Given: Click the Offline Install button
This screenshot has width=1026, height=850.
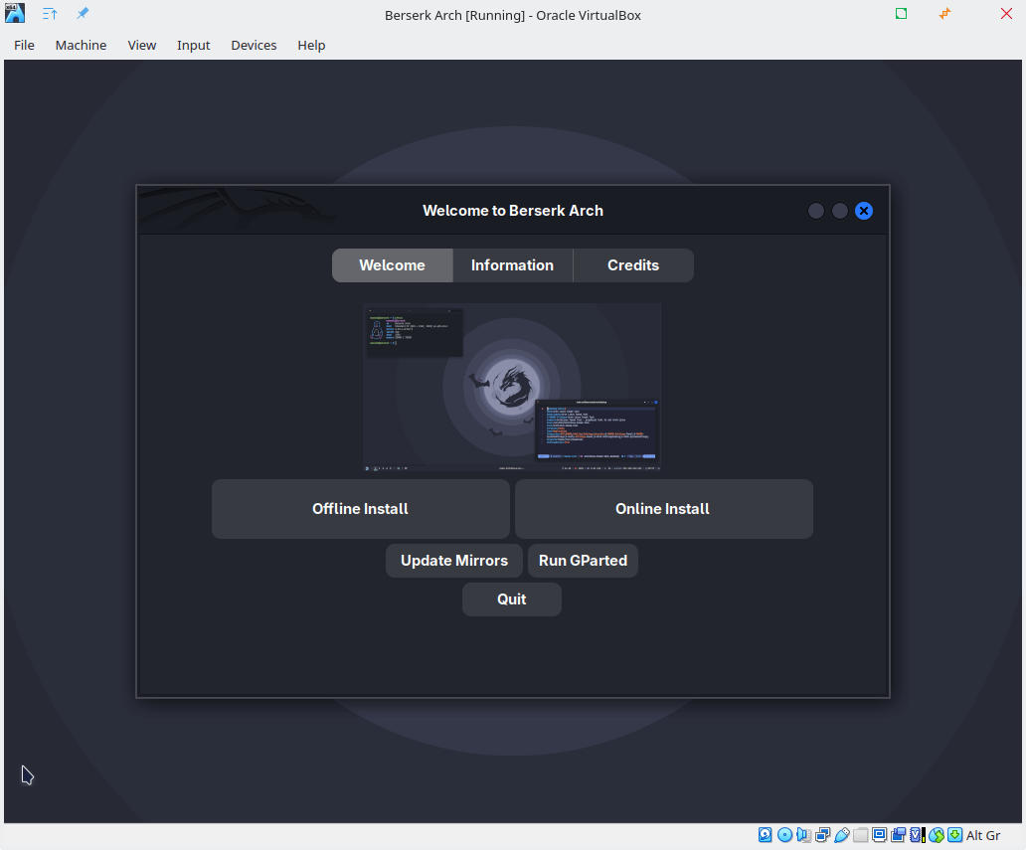Looking at the screenshot, I should tap(360, 508).
